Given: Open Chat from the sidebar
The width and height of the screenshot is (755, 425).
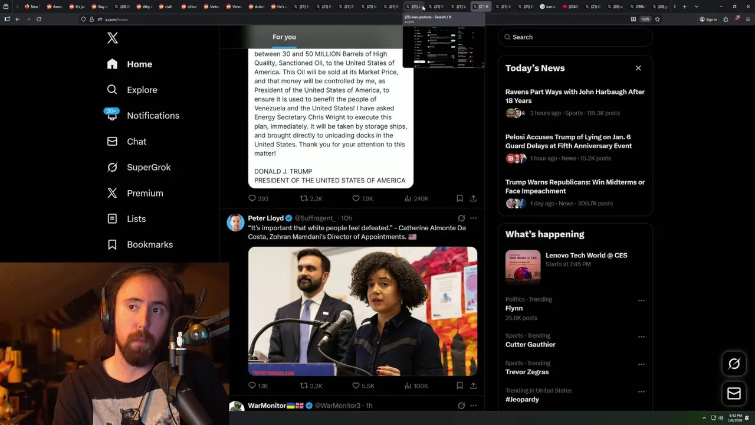Looking at the screenshot, I should point(127,142).
